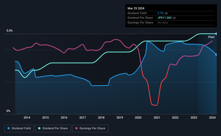
Task: Click the Past label on chart
Action: pos(211,37)
